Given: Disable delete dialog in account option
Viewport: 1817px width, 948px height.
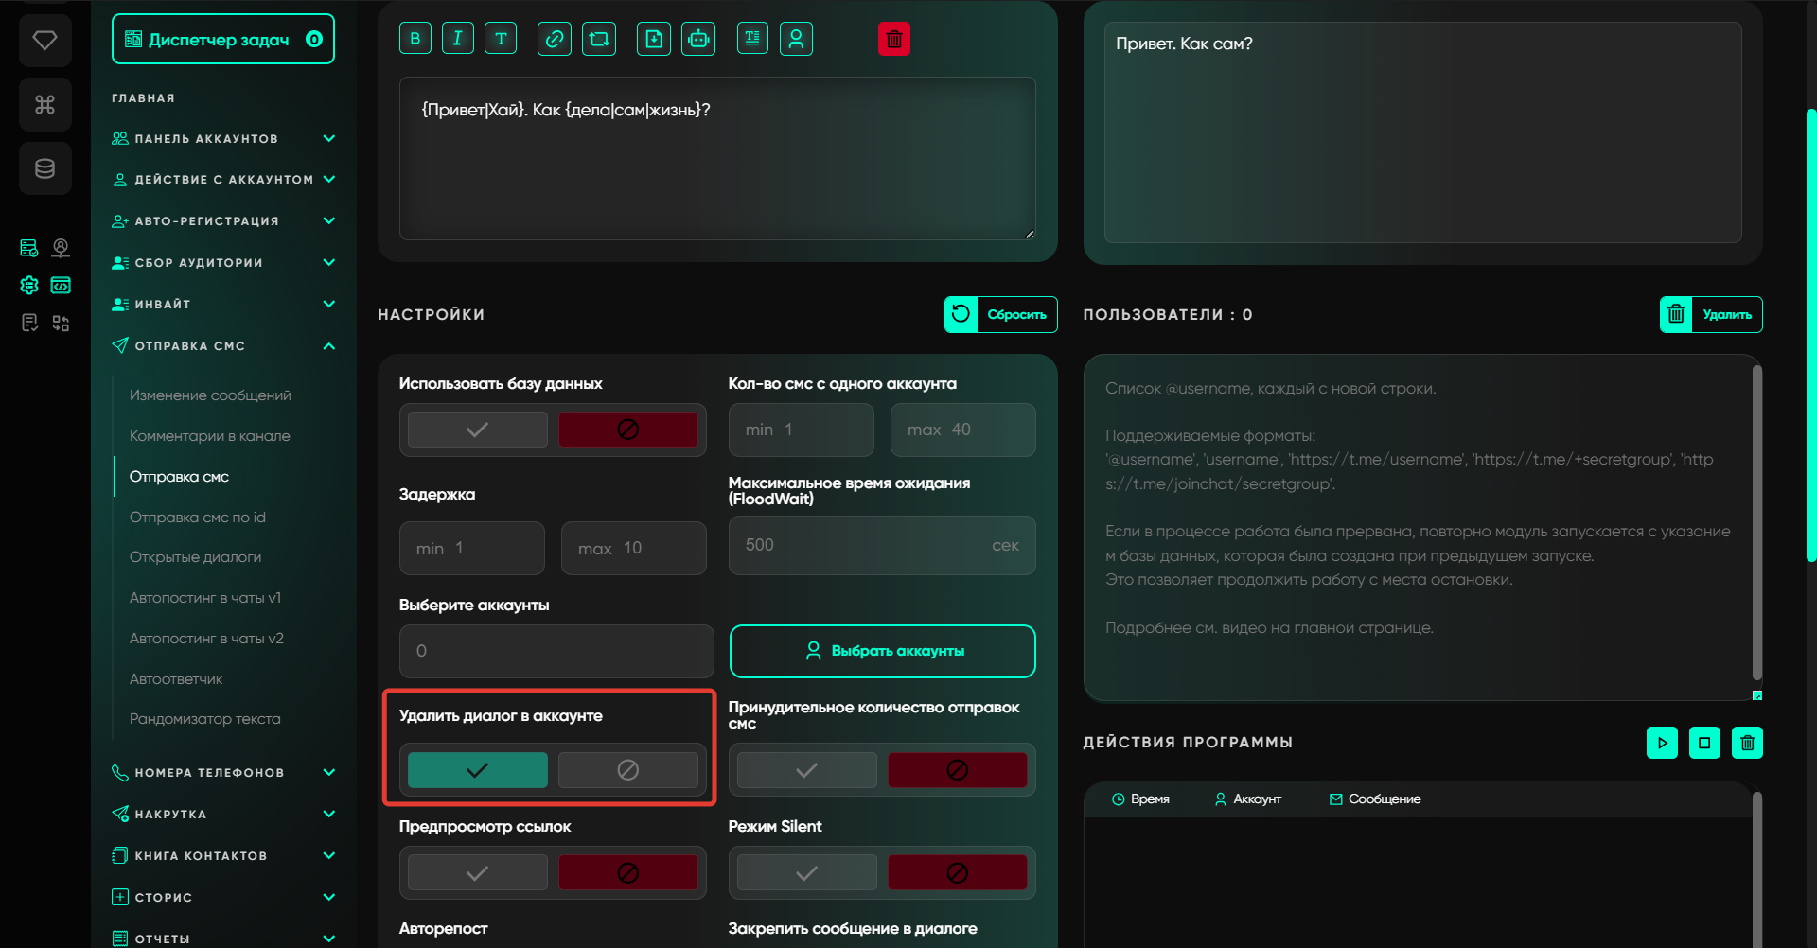Looking at the screenshot, I should [627, 770].
